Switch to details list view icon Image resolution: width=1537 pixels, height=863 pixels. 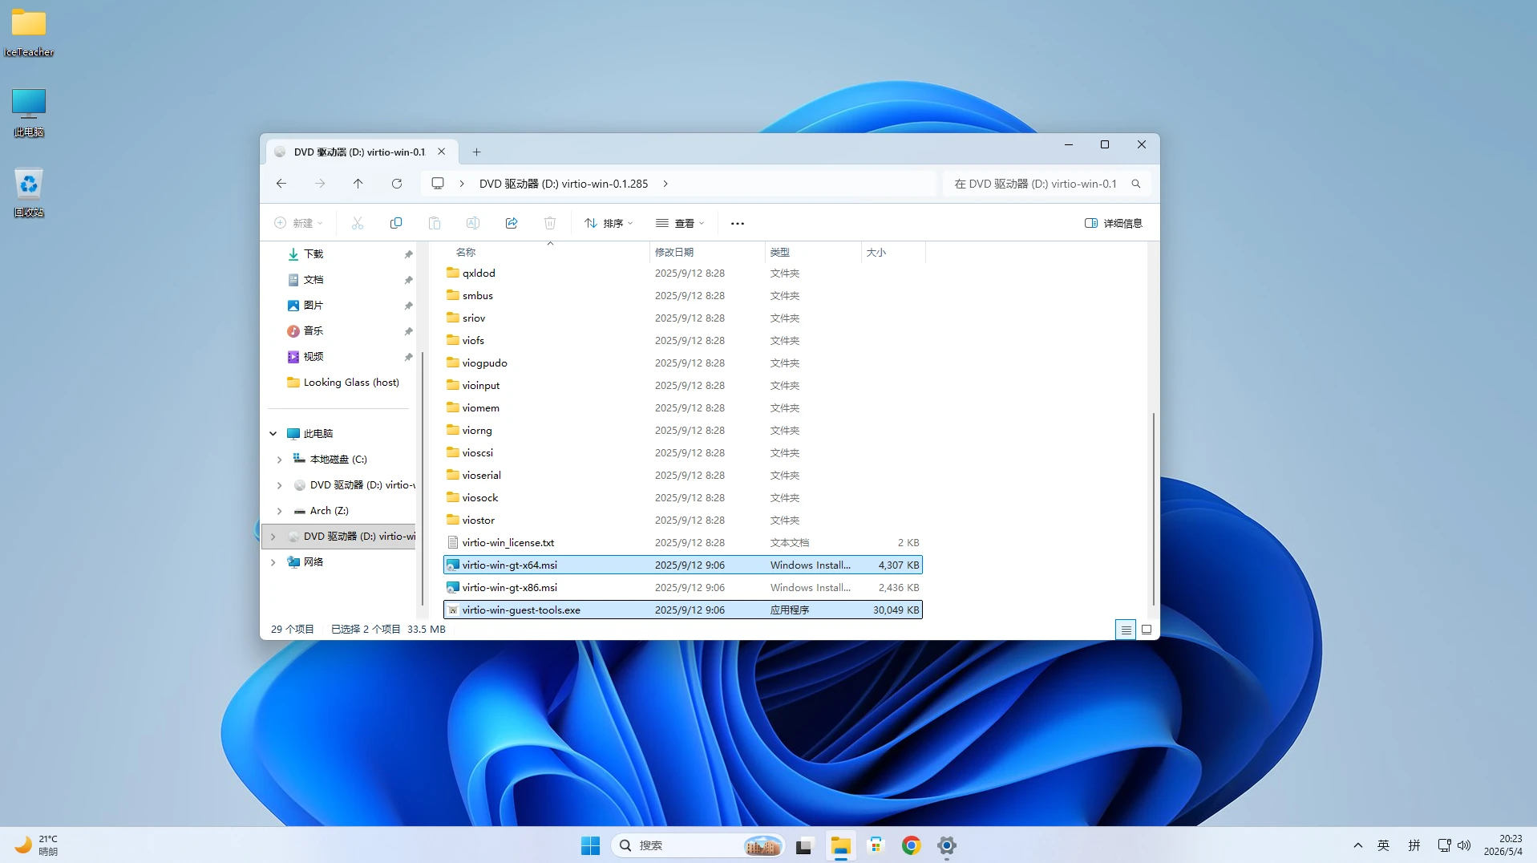point(1126,630)
